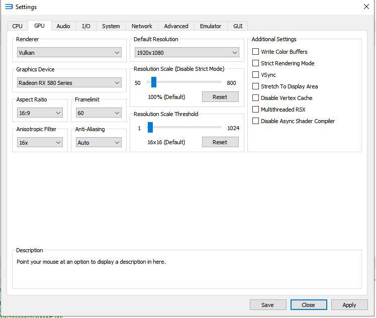Viewport: 376px width, 318px height.
Task: Toggle the VSync checkbox
Action: 256,75
